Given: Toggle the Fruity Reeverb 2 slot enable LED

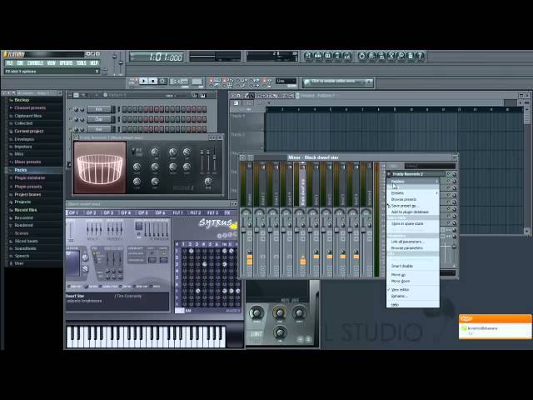Looking at the screenshot, I should (449, 174).
